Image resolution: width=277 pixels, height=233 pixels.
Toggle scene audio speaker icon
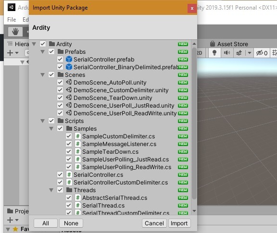point(227,52)
